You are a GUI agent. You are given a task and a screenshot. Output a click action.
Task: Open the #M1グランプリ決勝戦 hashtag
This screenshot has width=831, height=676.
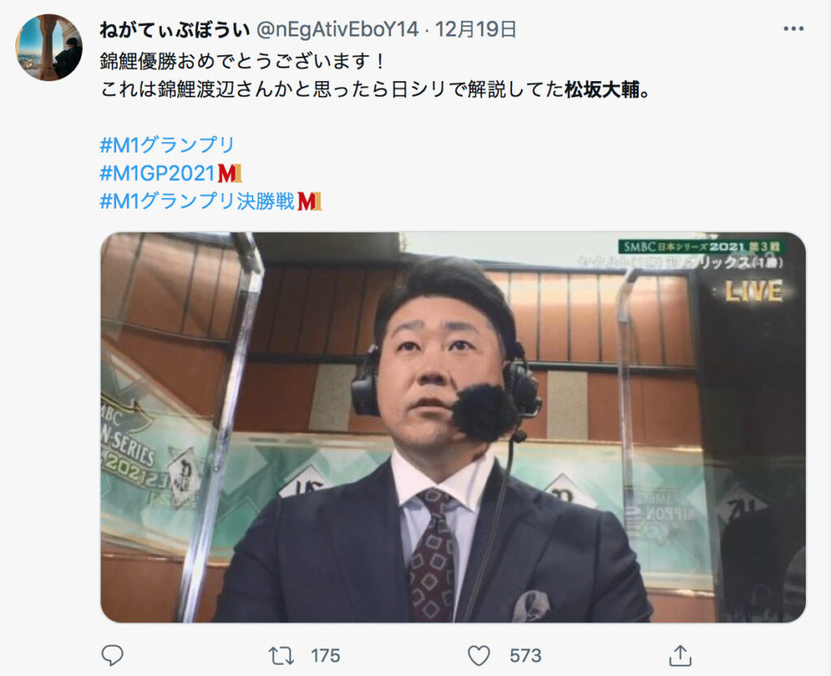click(196, 202)
